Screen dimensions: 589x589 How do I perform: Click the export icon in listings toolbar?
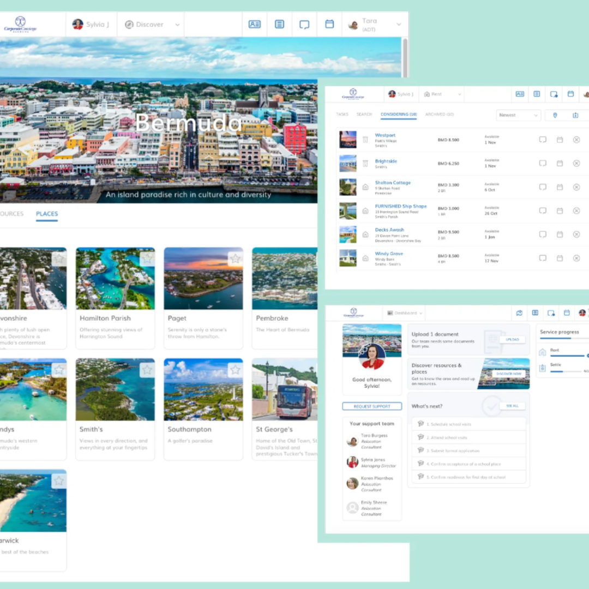click(x=575, y=115)
